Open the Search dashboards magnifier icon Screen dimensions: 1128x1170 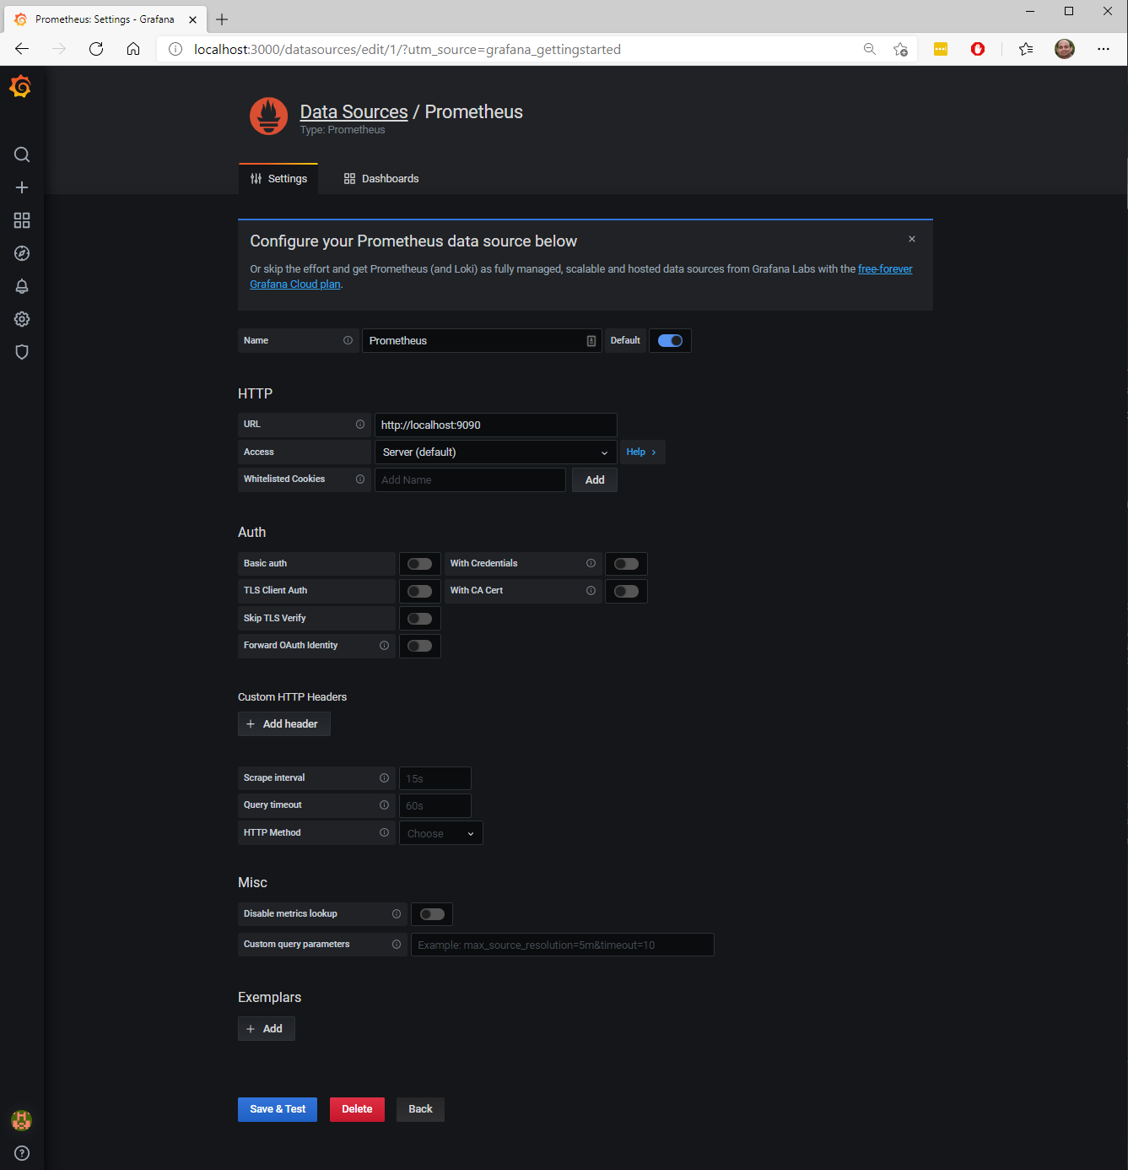(22, 154)
